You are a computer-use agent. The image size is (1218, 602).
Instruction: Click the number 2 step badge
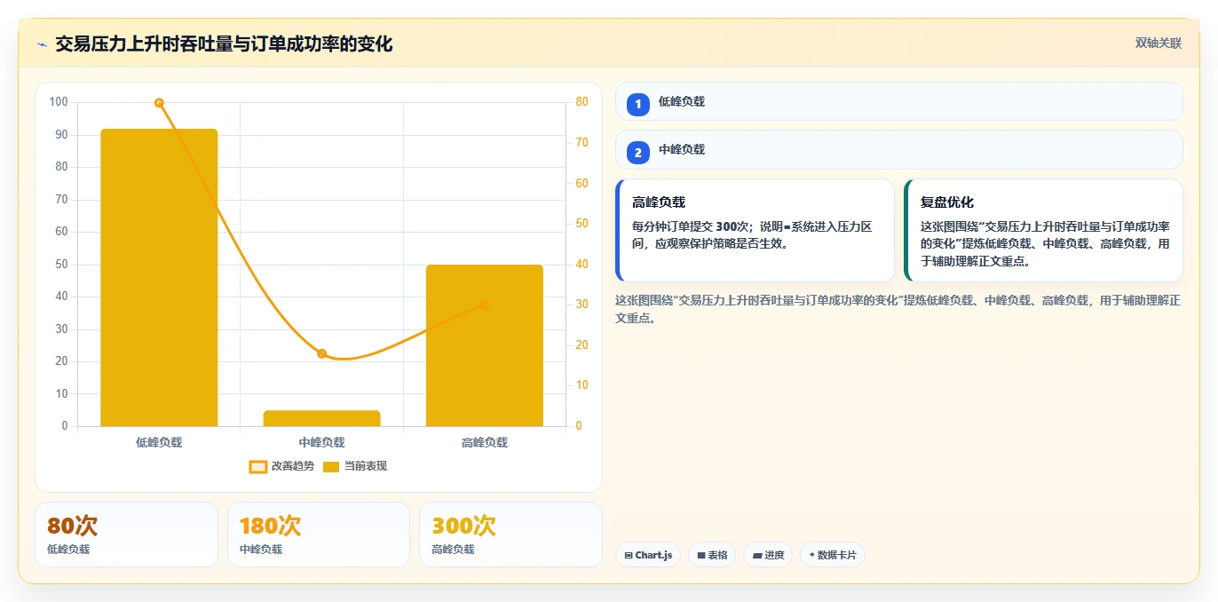pyautogui.click(x=637, y=153)
